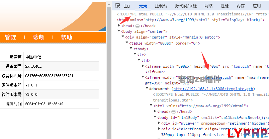269x139 pixels.
Task: Expand the top.gch iframe node
Action: 144,66
